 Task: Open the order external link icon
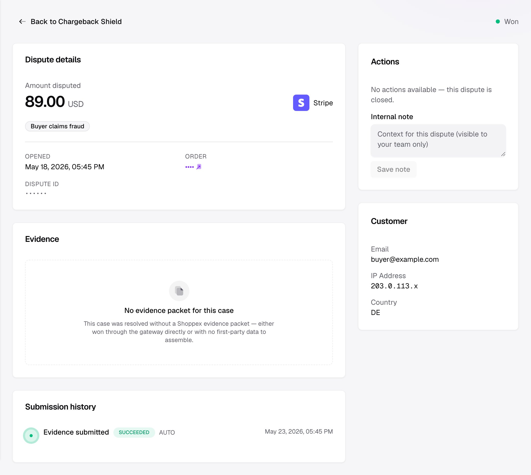(x=199, y=167)
